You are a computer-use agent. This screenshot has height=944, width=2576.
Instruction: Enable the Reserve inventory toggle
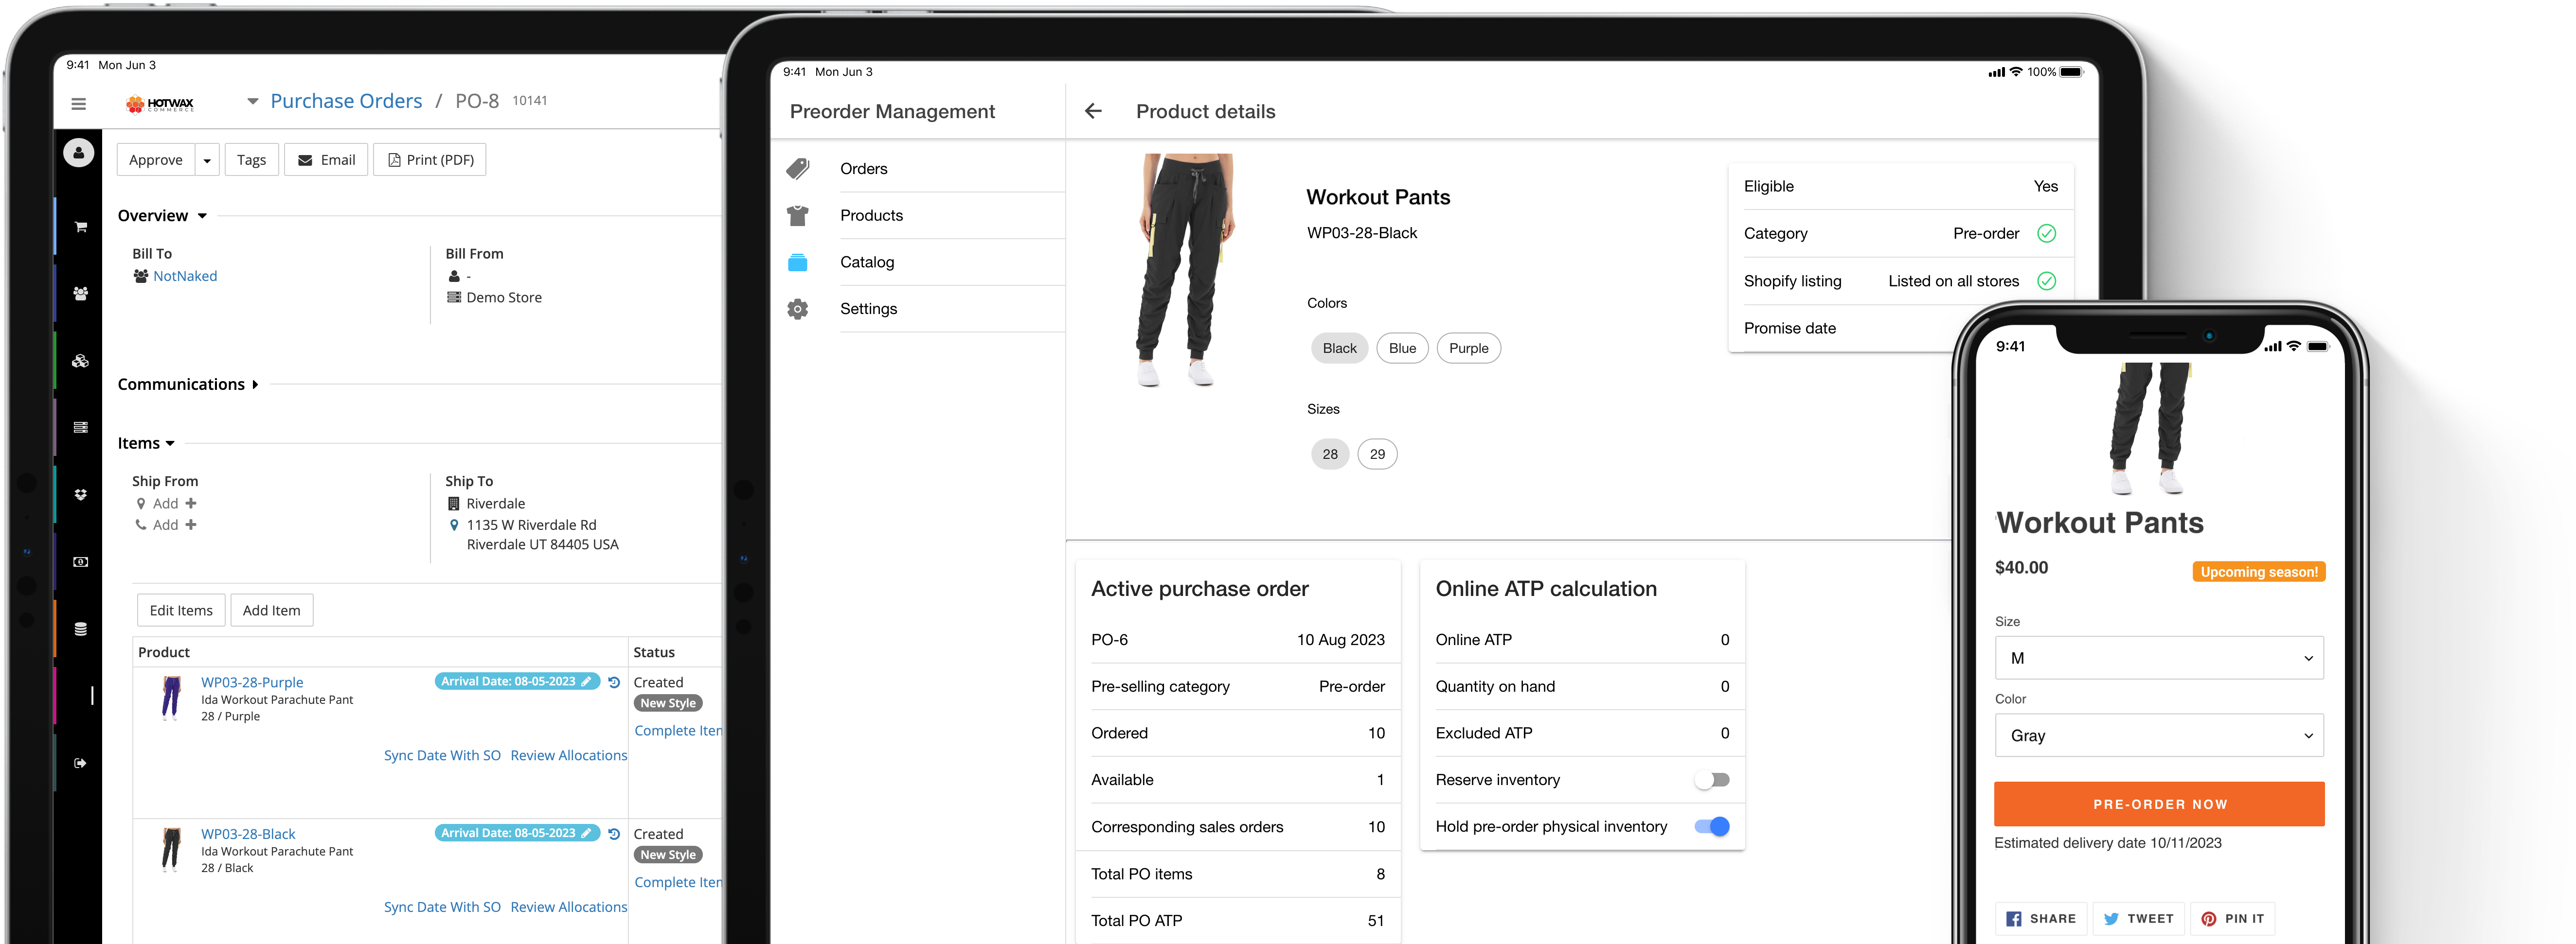(1711, 780)
